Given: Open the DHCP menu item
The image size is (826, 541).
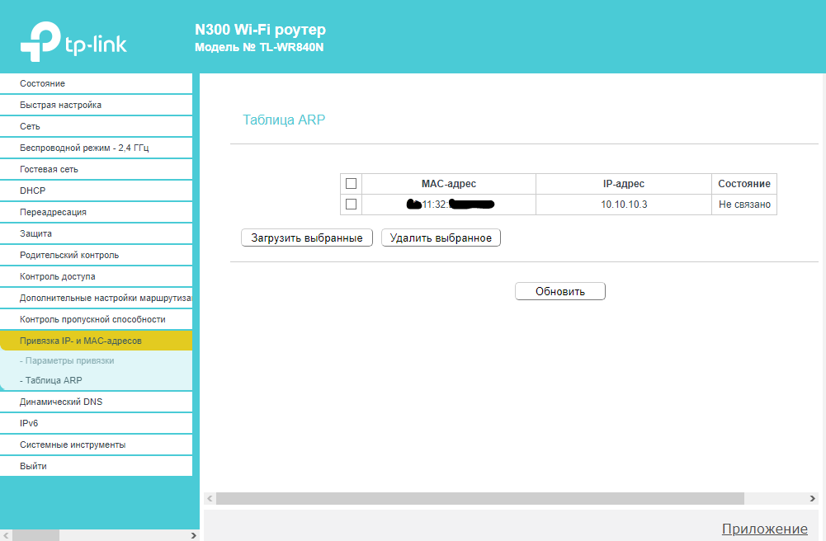Looking at the screenshot, I should (96, 191).
